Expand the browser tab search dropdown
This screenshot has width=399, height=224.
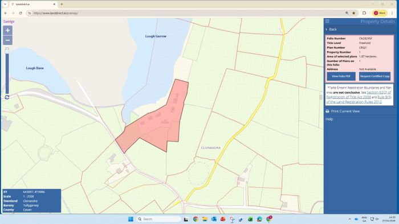pyautogui.click(x=5, y=5)
